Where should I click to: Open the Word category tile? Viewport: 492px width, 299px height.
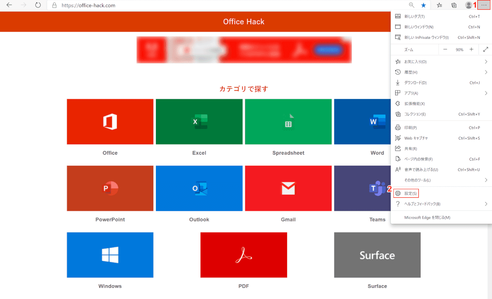click(362, 121)
